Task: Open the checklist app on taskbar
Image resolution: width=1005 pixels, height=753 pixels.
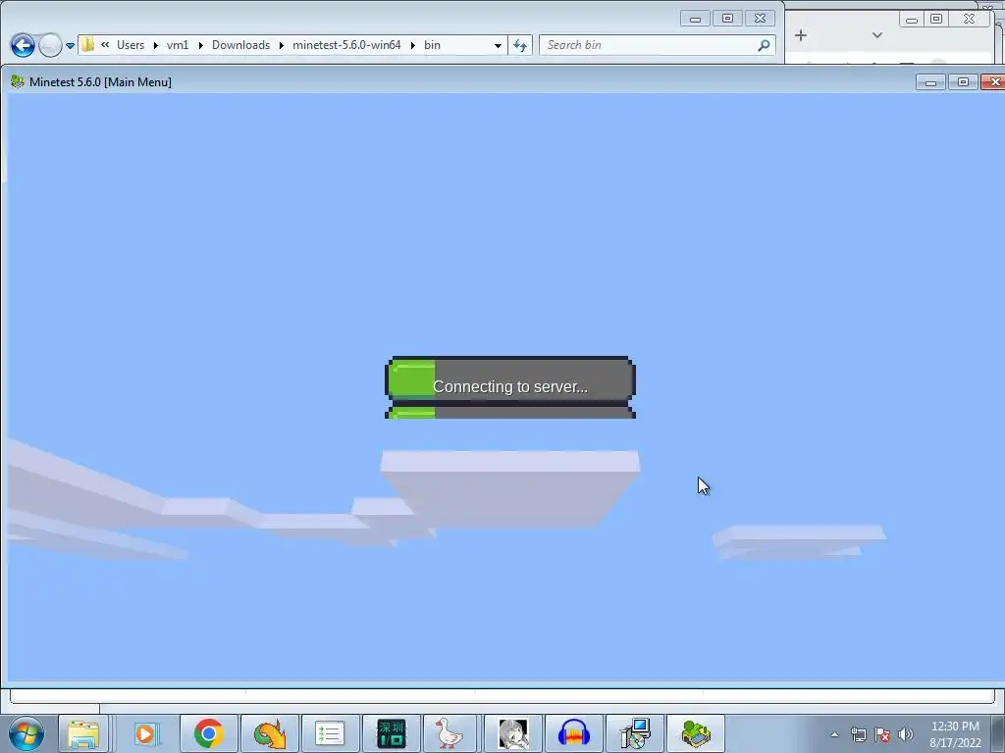Action: coord(330,733)
